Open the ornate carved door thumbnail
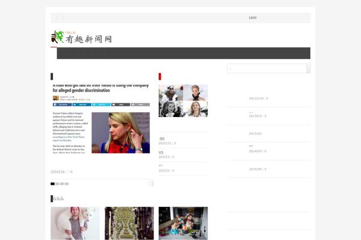The width and height of the screenshot is (361, 240). click(x=129, y=223)
